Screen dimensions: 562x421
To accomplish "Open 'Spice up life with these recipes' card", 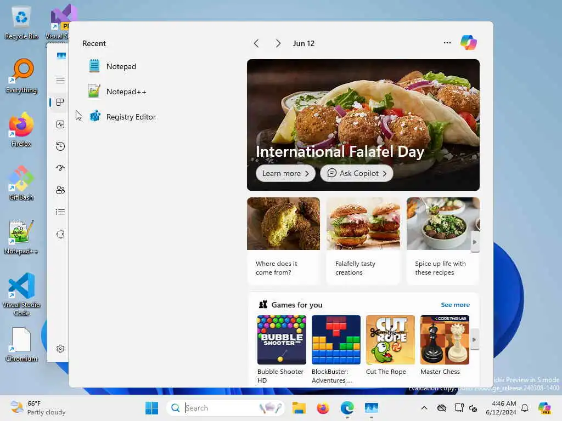I will click(443, 241).
